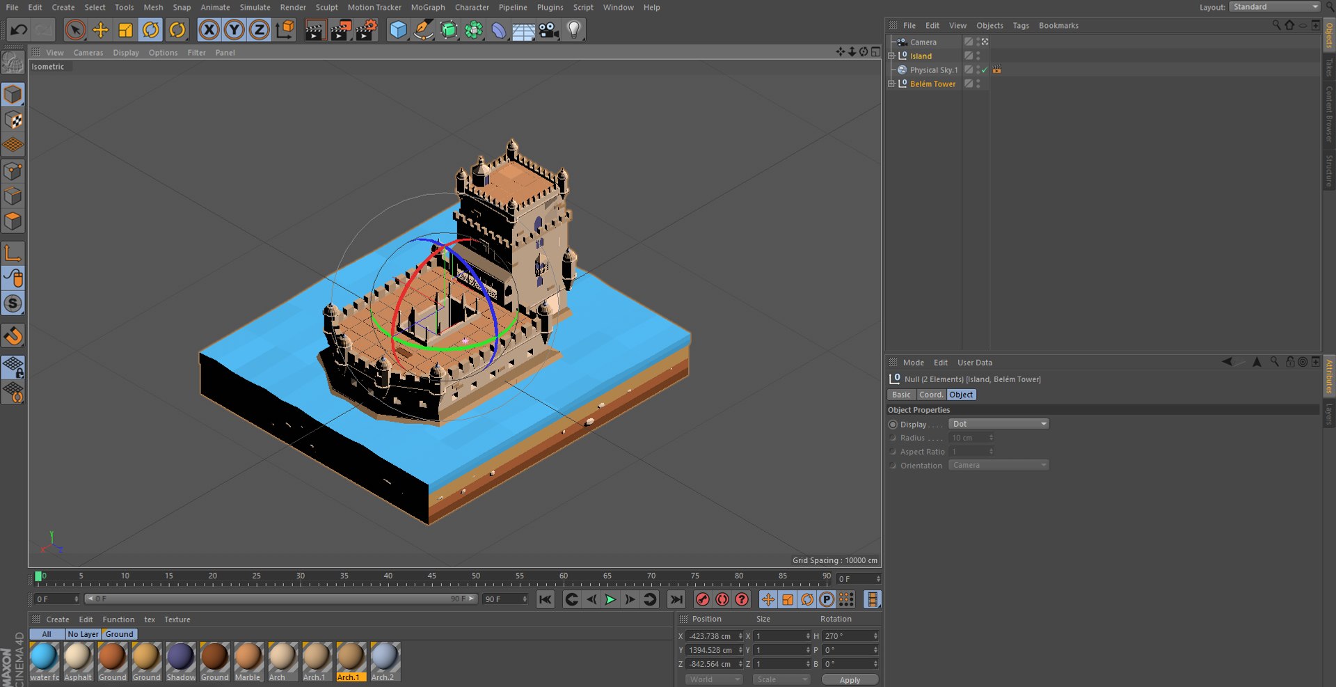The height and width of the screenshot is (687, 1336).
Task: Click Render to Picture Viewer icon
Action: click(x=340, y=30)
